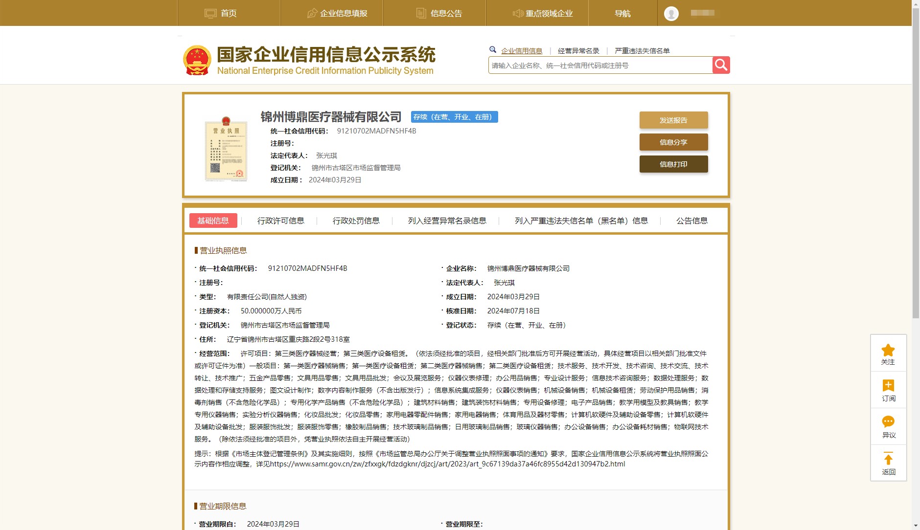920x530 pixels.
Task: Click the small blue magnifier beside 企业信用信息
Action: pyautogui.click(x=493, y=49)
